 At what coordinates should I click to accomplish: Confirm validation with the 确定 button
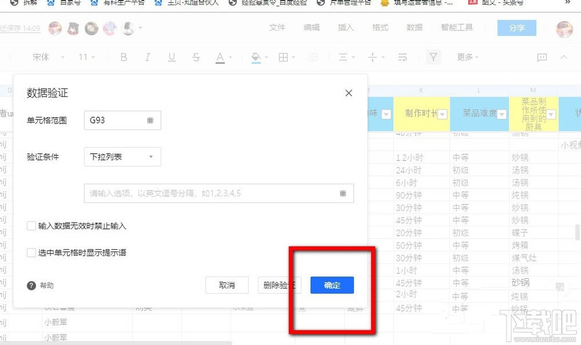tap(332, 285)
